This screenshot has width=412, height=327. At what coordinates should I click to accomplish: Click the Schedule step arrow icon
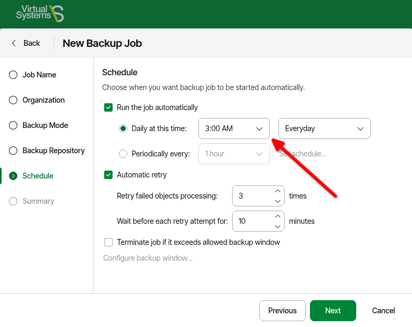point(13,176)
